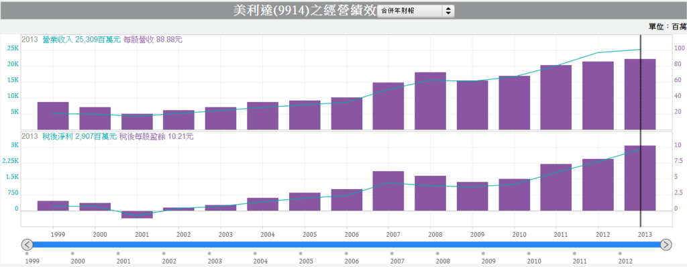
Task: Select the 2005 dot marker below the slider
Action: click(x=301, y=254)
